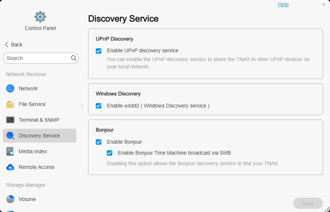
Task: Click the sidebar collapse handle
Action: pyautogui.click(x=82, y=106)
